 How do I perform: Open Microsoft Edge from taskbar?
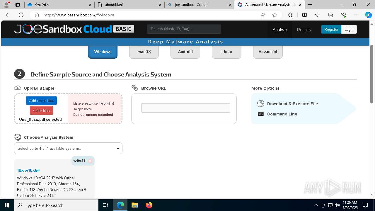(x=120, y=205)
